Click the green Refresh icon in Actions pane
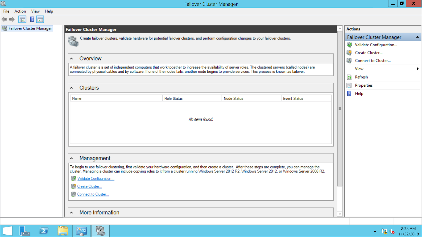This screenshot has width=422, height=237. 349,77
